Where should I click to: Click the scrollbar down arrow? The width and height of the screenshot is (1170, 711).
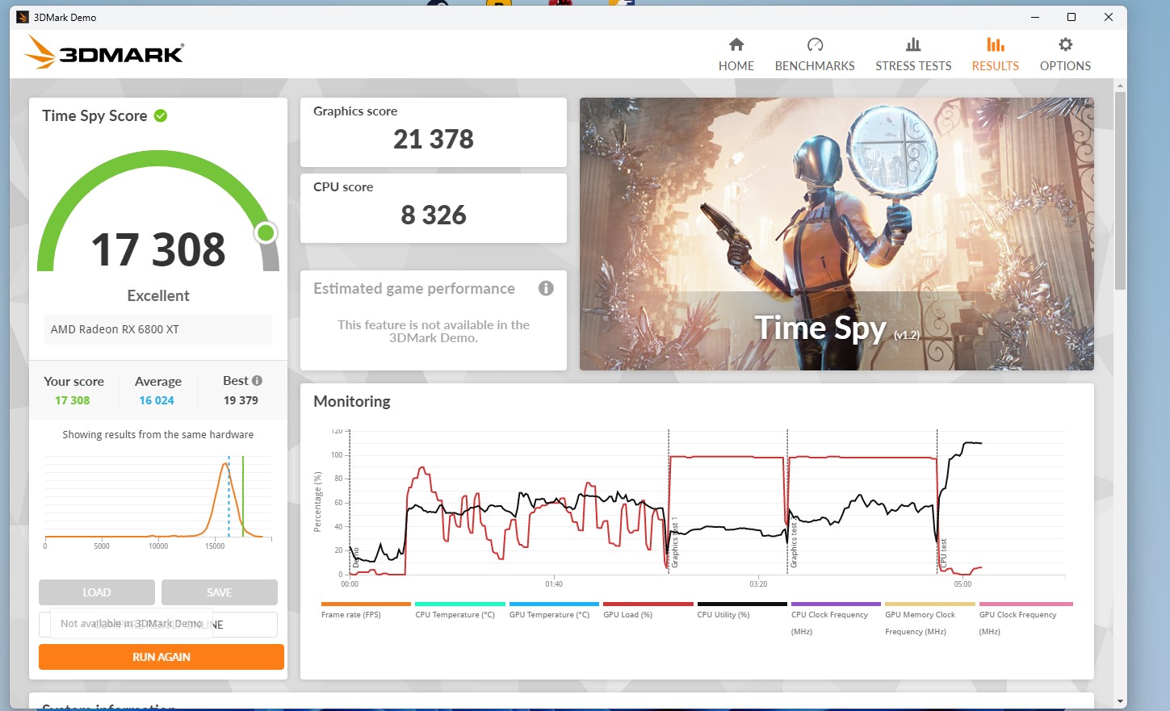pyautogui.click(x=1120, y=701)
